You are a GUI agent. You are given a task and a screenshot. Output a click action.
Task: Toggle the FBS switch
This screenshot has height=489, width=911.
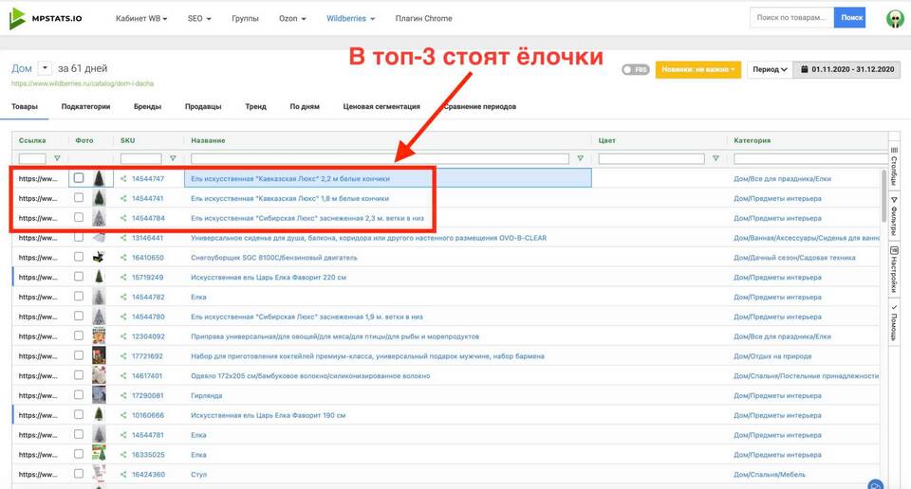pos(635,69)
